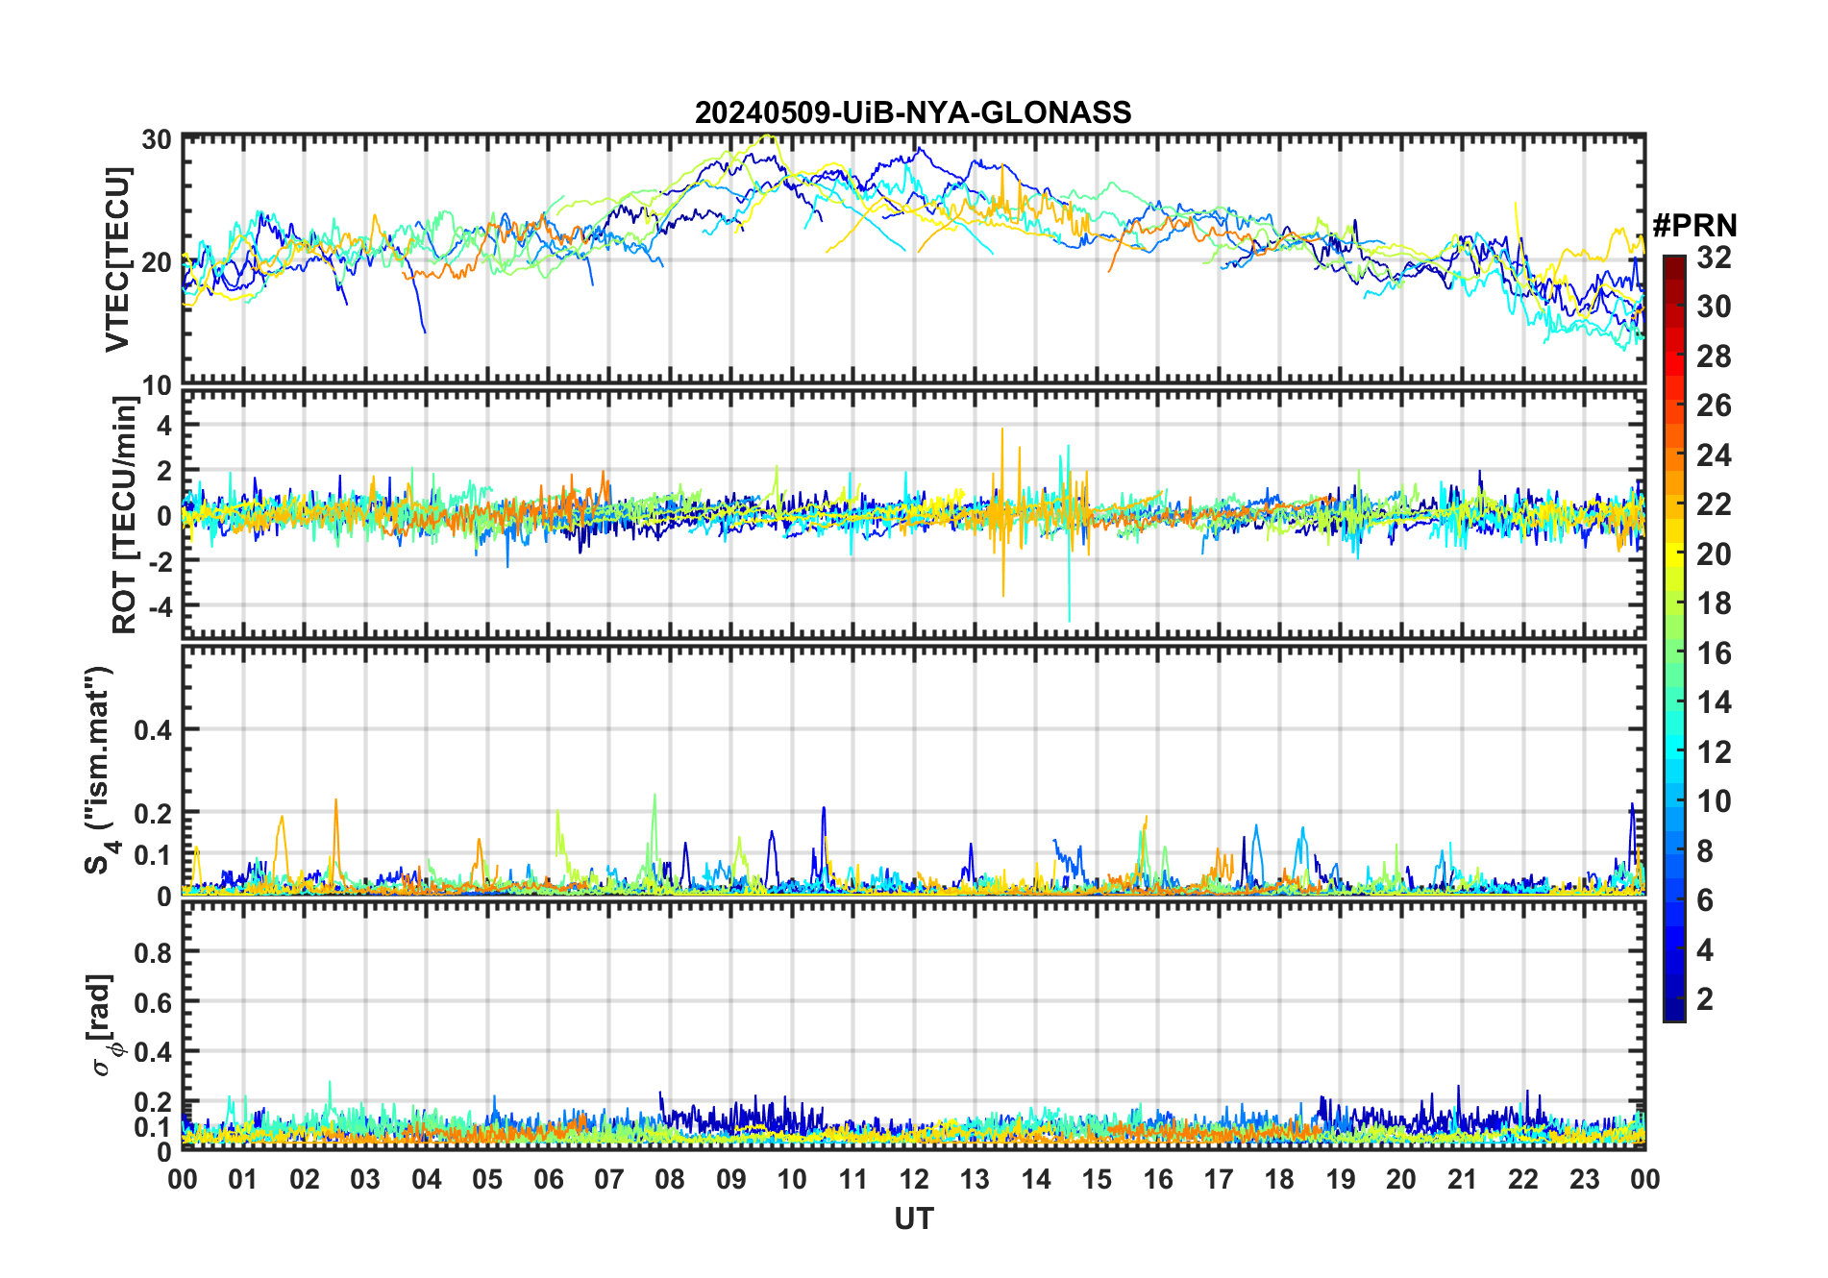This screenshot has height=1278, width=1828.
Task: Click the PRN color scale bar
Action: (1674, 638)
